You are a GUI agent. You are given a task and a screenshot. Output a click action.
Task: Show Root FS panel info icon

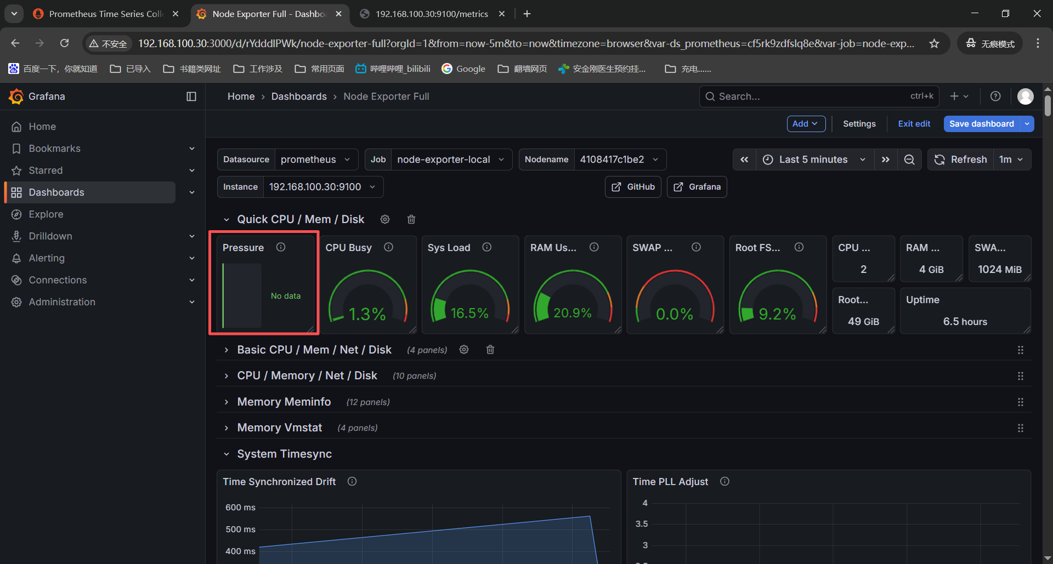799,247
